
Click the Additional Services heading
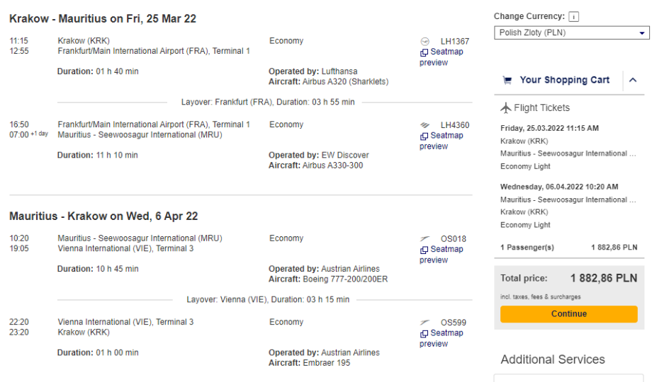click(x=553, y=359)
